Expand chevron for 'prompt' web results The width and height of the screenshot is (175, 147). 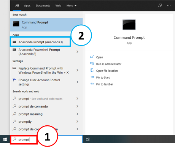point(77,98)
